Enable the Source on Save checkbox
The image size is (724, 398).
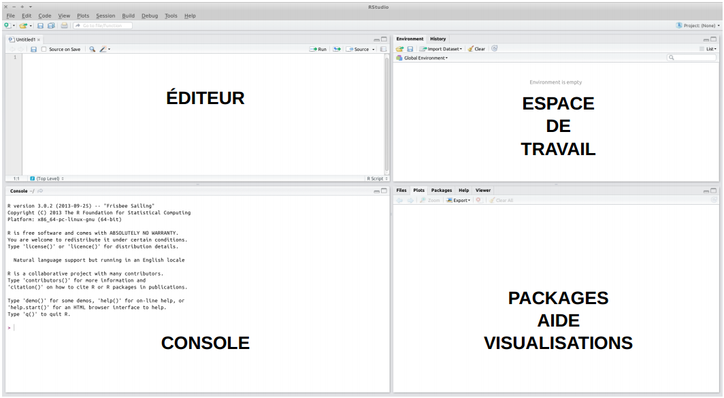(x=44, y=50)
